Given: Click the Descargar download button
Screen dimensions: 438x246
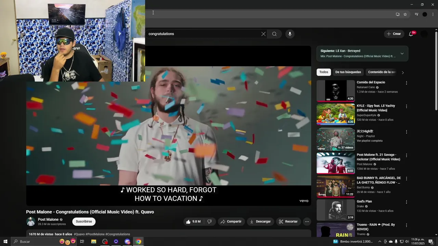Looking at the screenshot, I should pos(260,222).
